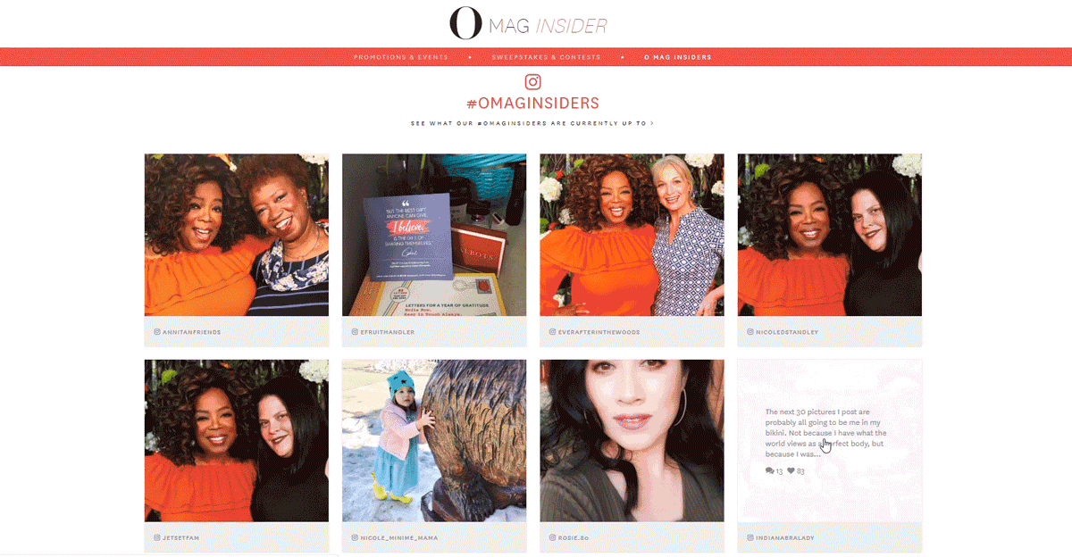
Task: Click the #OMAGINSIDERS heading link
Action: coord(532,104)
